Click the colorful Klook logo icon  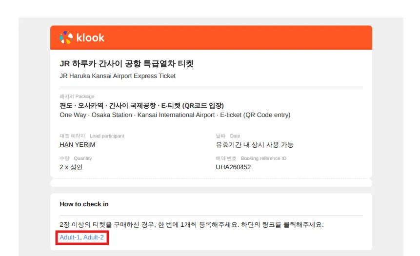click(x=66, y=38)
